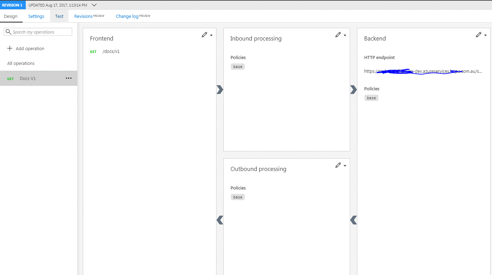492x275 pixels.
Task: Click inside the Search my operations field
Action: (38, 32)
